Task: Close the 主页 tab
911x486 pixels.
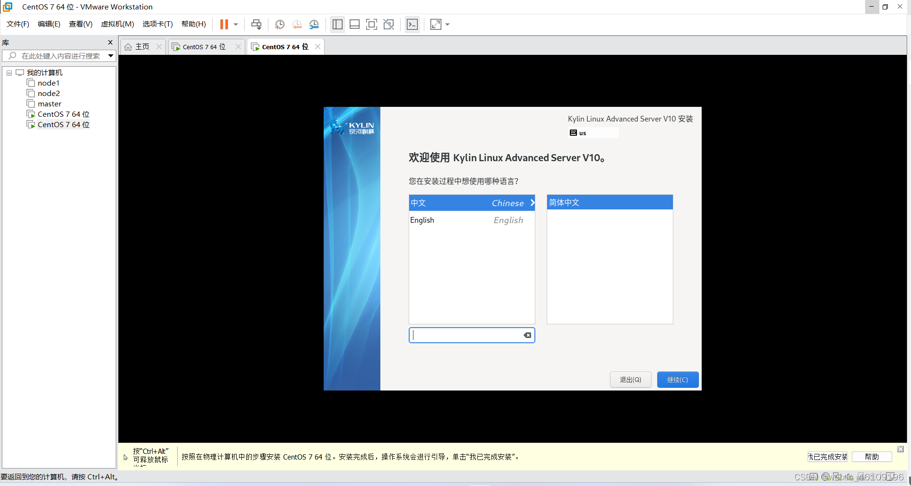Action: (159, 47)
